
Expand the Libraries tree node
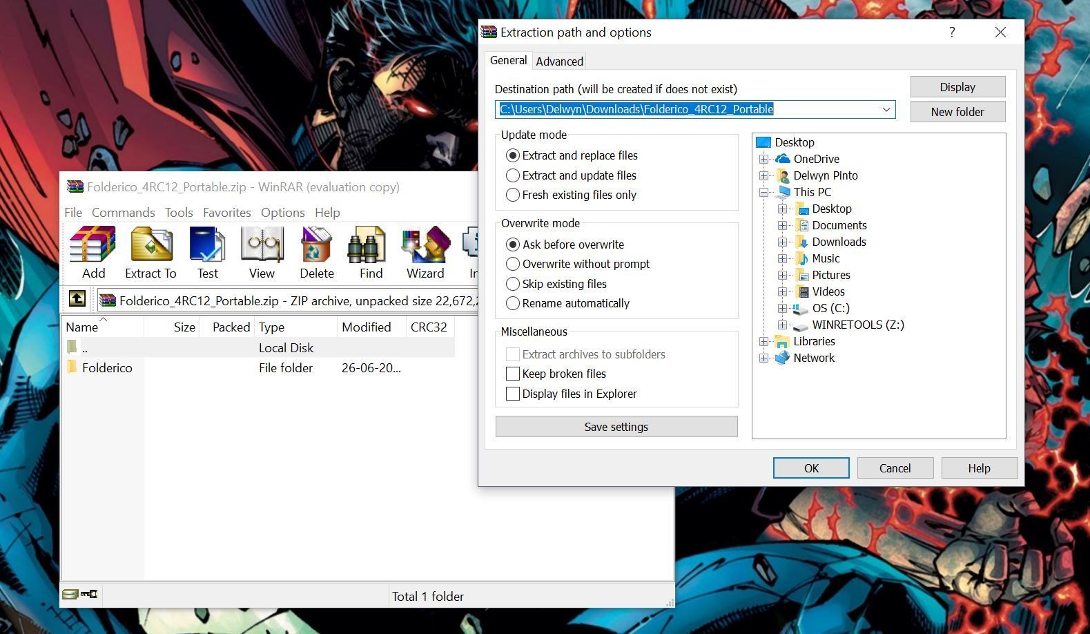click(x=764, y=341)
